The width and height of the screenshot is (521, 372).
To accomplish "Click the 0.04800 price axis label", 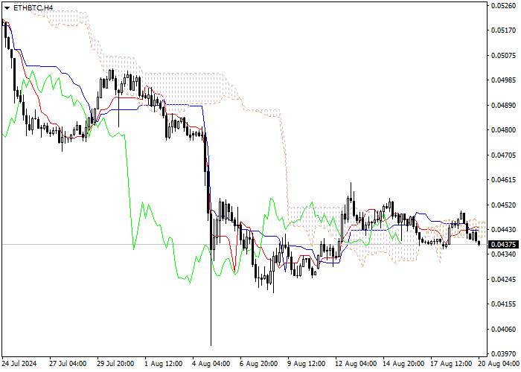I will tap(503, 130).
